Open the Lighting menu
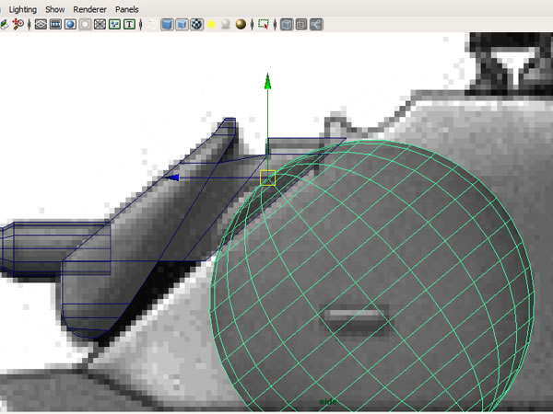Image resolution: width=553 pixels, height=414 pixels. (x=22, y=9)
